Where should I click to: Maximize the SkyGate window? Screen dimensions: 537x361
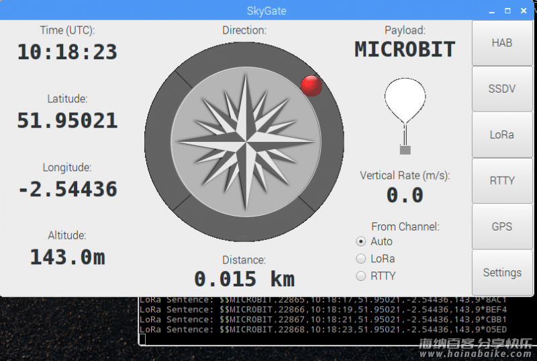507,11
